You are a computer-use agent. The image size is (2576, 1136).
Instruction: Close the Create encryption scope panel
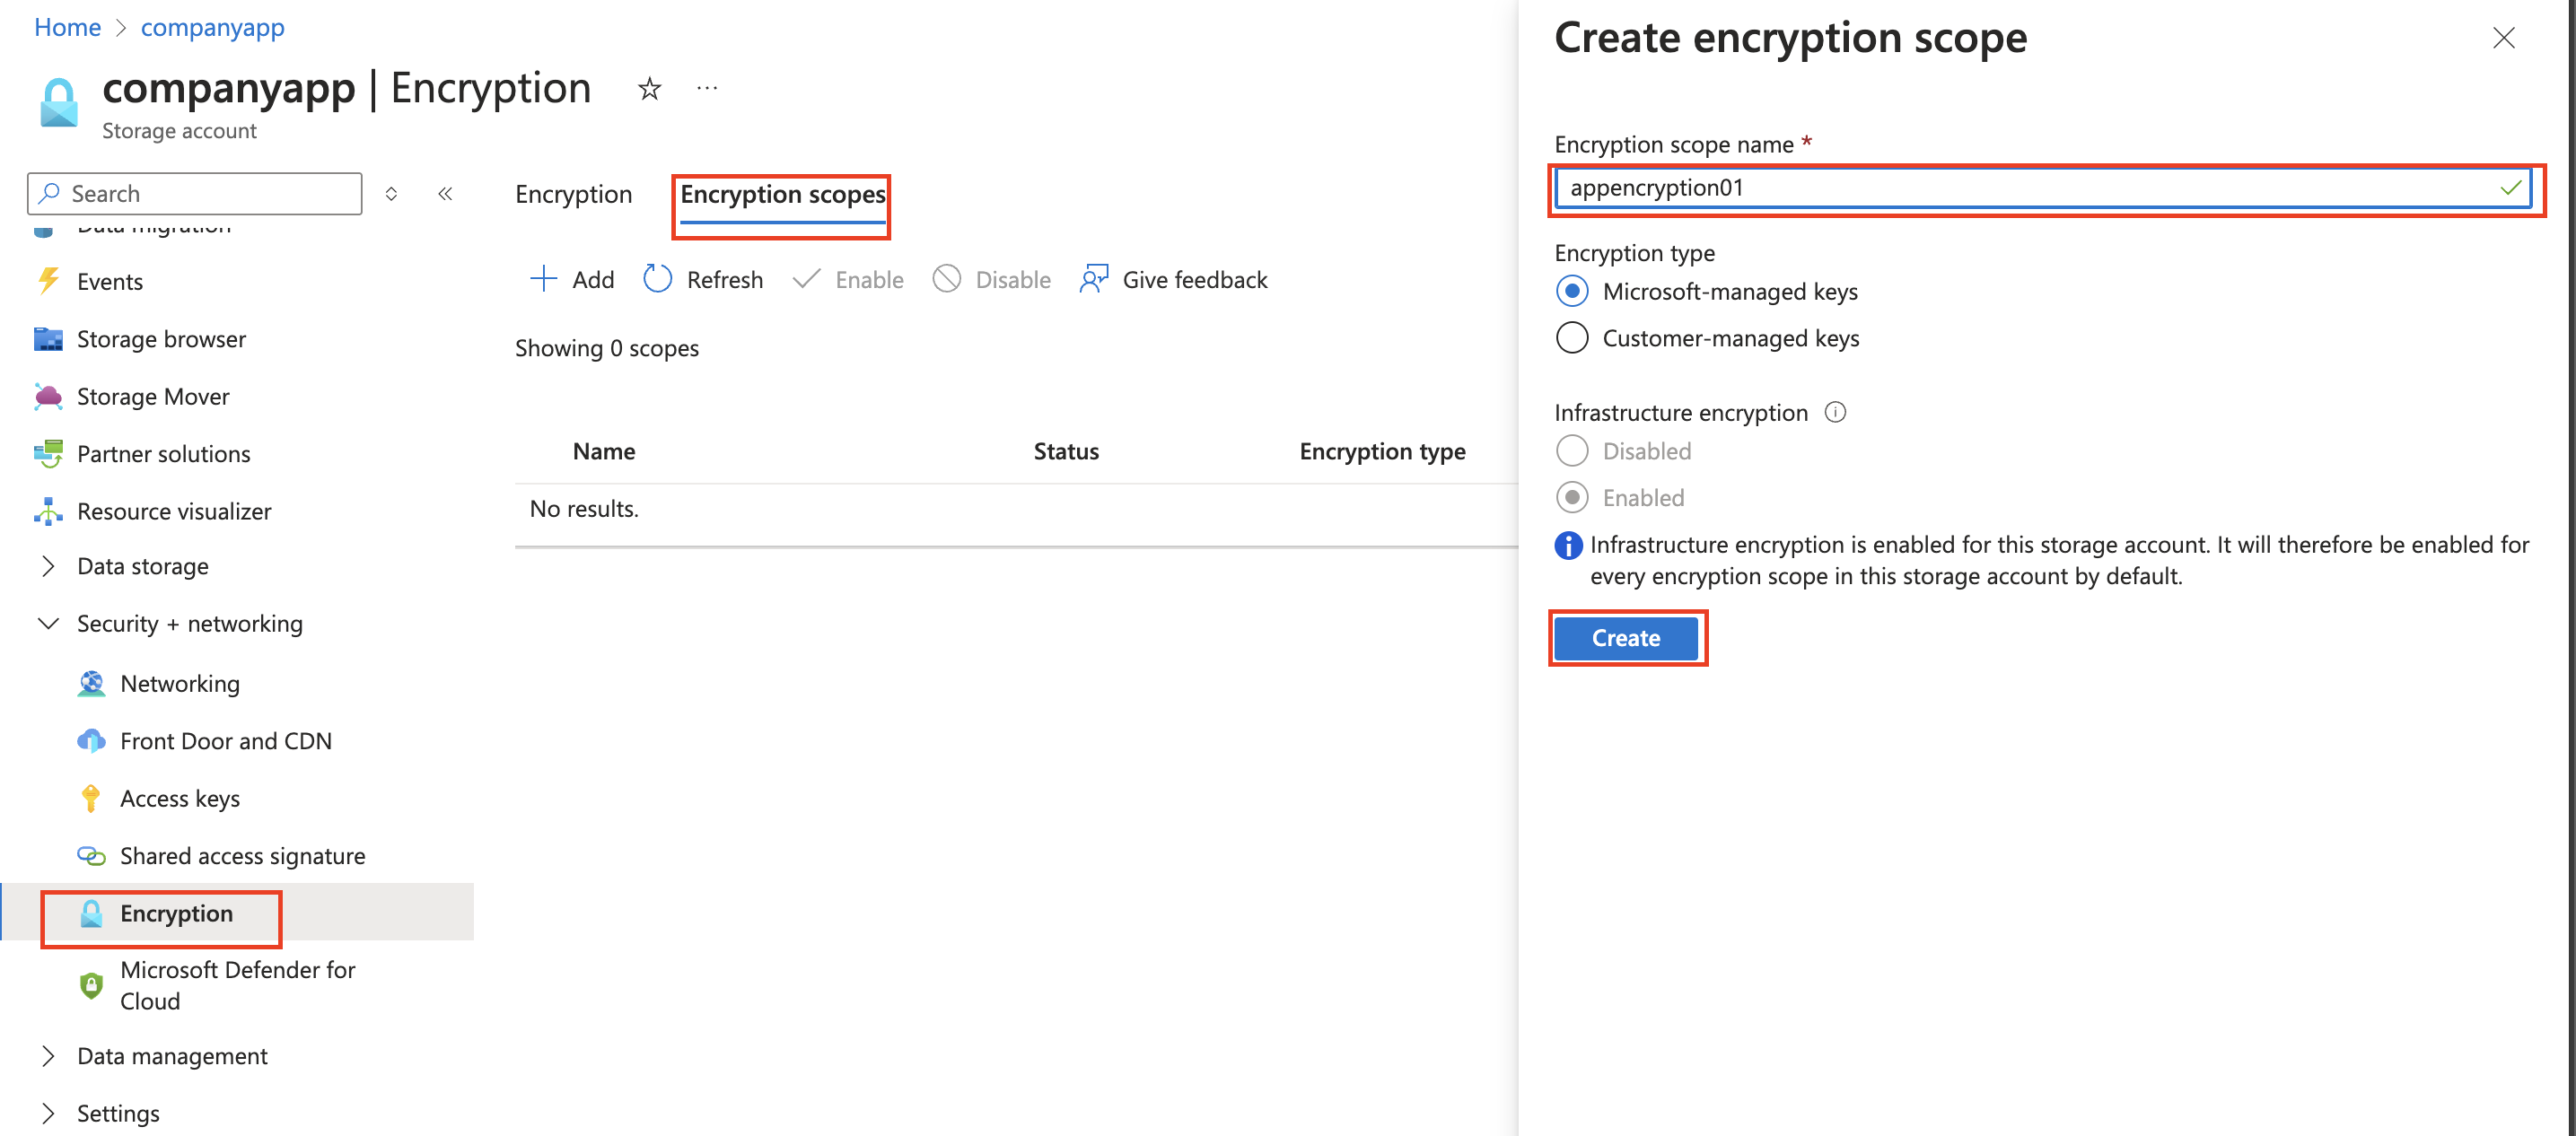[2503, 38]
